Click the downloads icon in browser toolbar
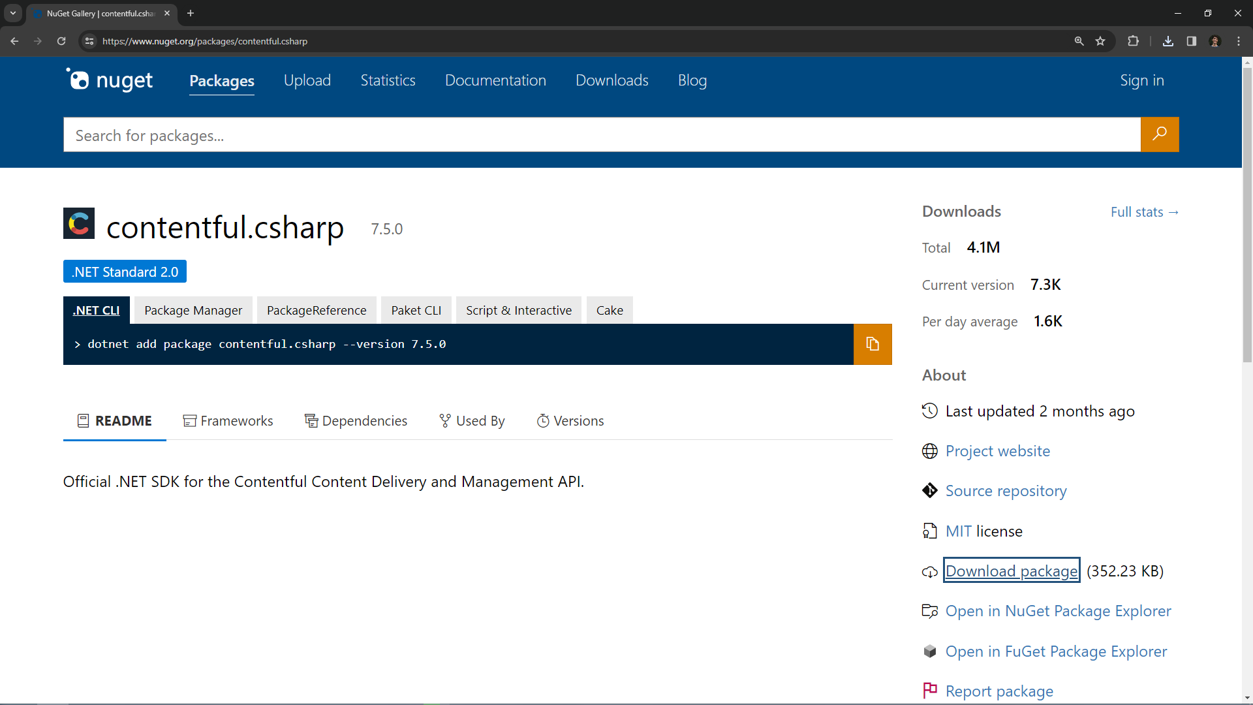The image size is (1253, 705). [x=1167, y=40]
